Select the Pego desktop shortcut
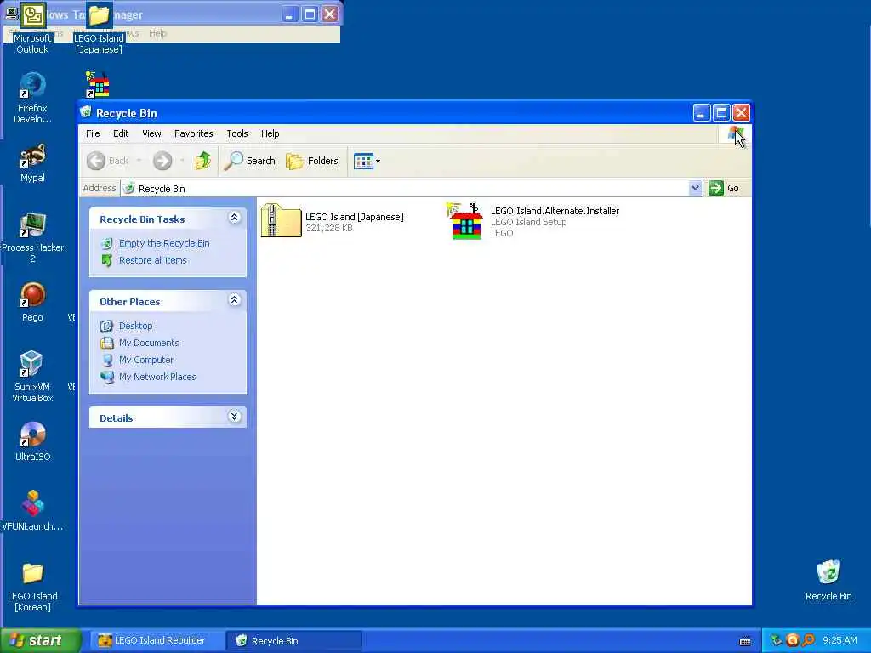The width and height of the screenshot is (871, 653). point(32,302)
